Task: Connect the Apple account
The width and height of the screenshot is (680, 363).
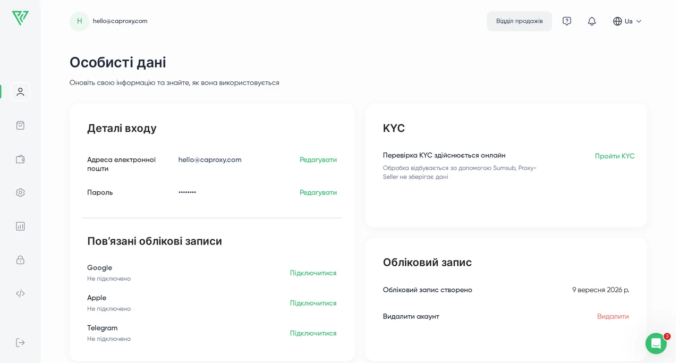Action: 313,303
